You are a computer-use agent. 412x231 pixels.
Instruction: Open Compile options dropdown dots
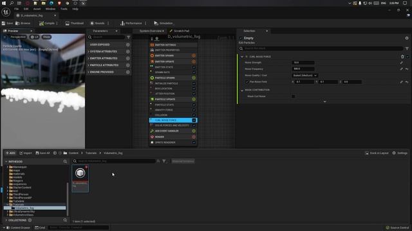pyautogui.click(x=57, y=23)
